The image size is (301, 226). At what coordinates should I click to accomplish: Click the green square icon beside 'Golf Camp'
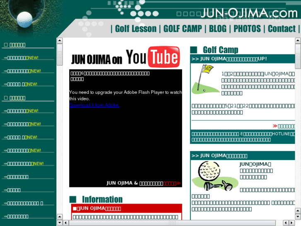tap(194, 50)
